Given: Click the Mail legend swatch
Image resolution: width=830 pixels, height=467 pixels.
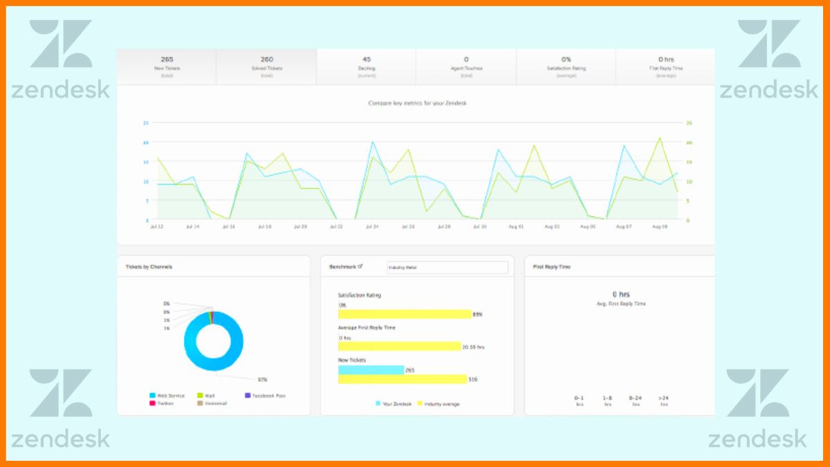Looking at the screenshot, I should point(200,396).
